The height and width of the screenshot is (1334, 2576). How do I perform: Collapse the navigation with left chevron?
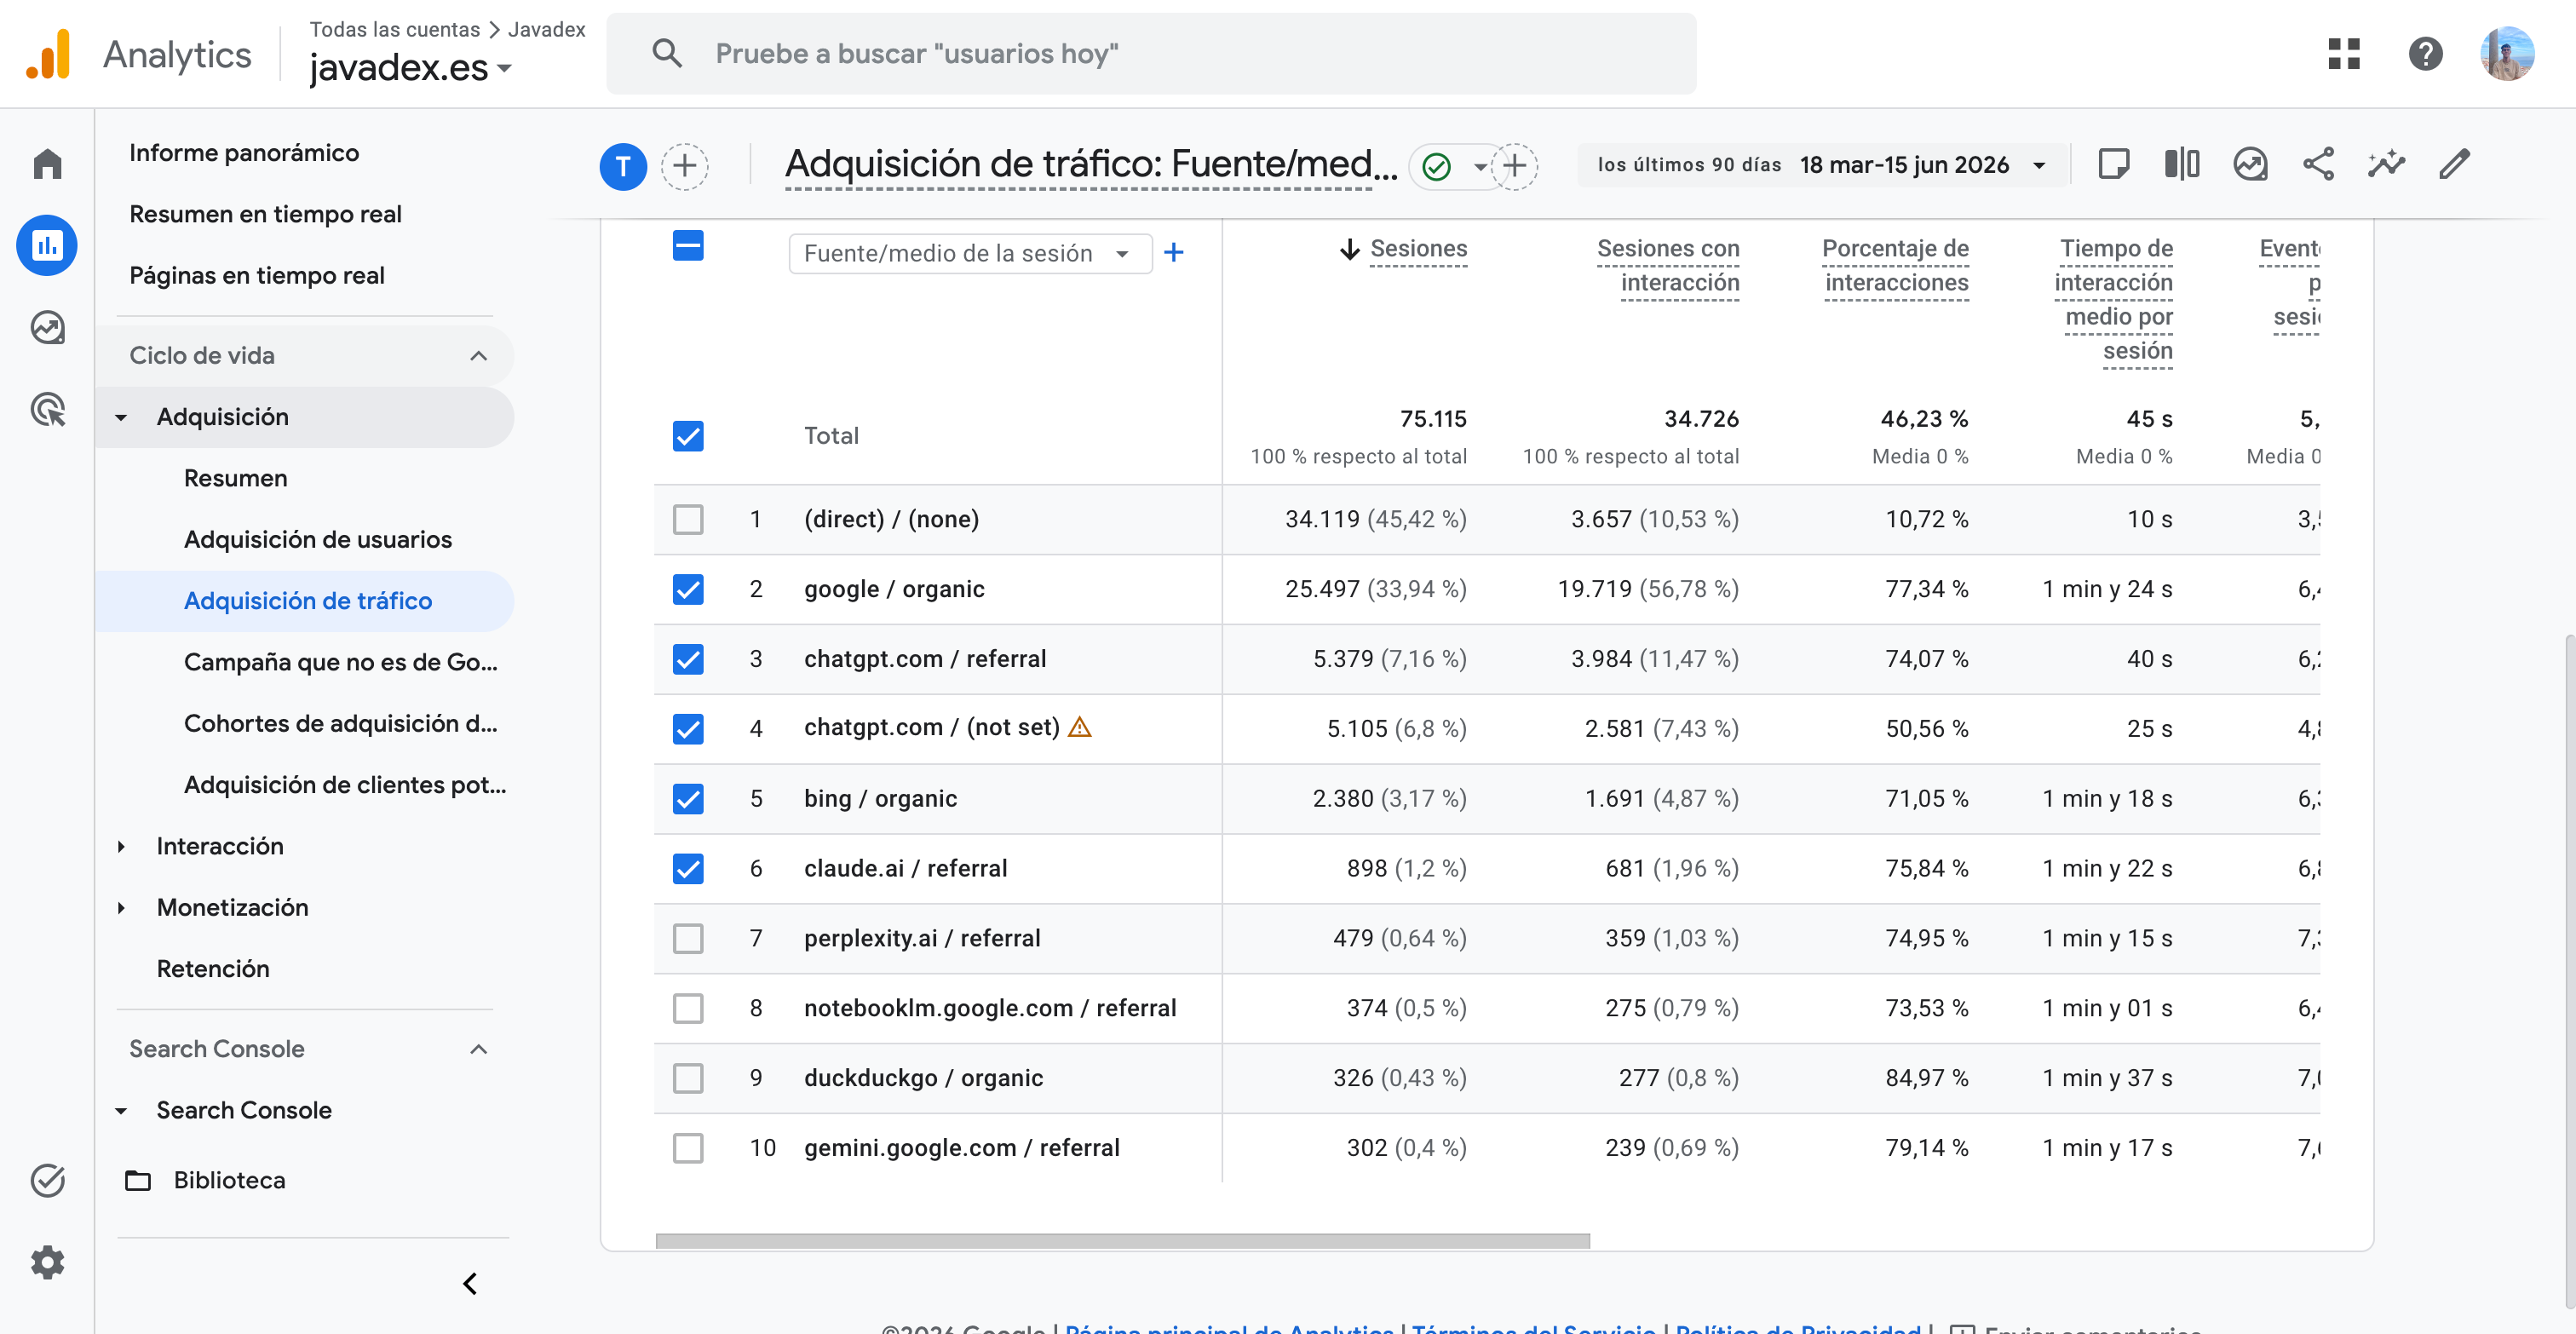pyautogui.click(x=470, y=1283)
